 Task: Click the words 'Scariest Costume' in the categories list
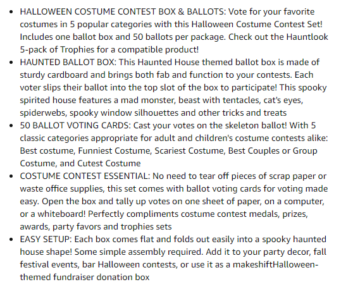click(190, 151)
